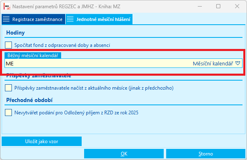Enable Spočítat fond z odpracované doby checkbox
The width and height of the screenshot is (247, 160).
(8, 45)
